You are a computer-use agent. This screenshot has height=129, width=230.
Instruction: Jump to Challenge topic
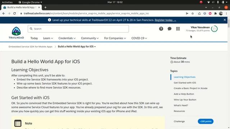(x=179, y=121)
